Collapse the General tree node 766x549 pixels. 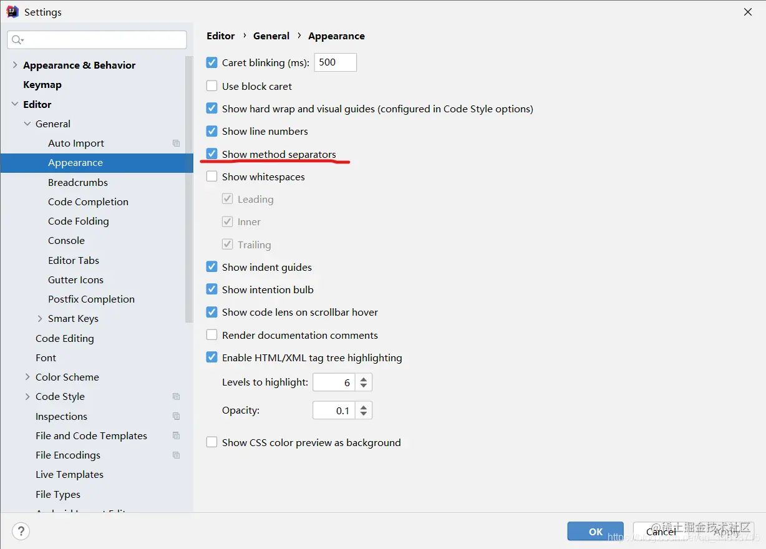coord(27,124)
